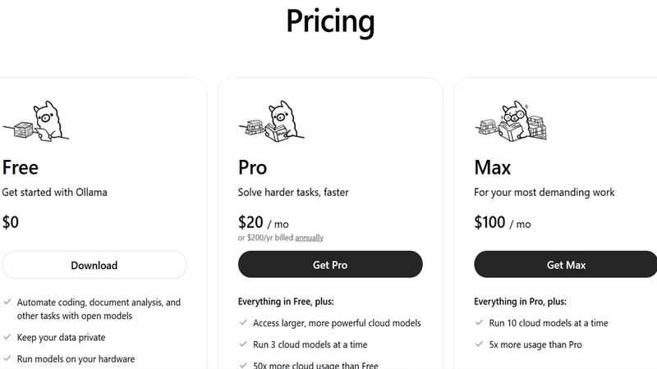Click the Pro plan llama reading illustration
The width and height of the screenshot is (657, 369).
[272, 121]
